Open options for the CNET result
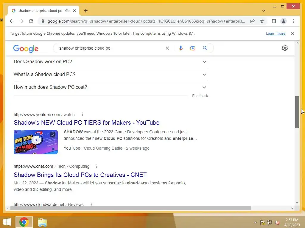Screen dimensions: 305x228 tap(97, 166)
